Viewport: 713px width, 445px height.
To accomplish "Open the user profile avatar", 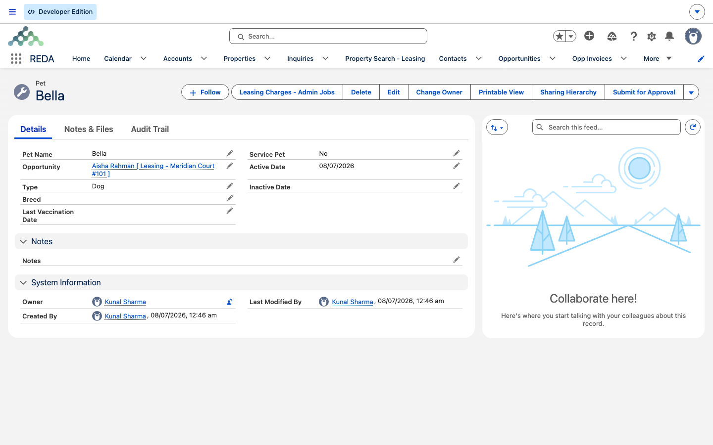I will 693,36.
